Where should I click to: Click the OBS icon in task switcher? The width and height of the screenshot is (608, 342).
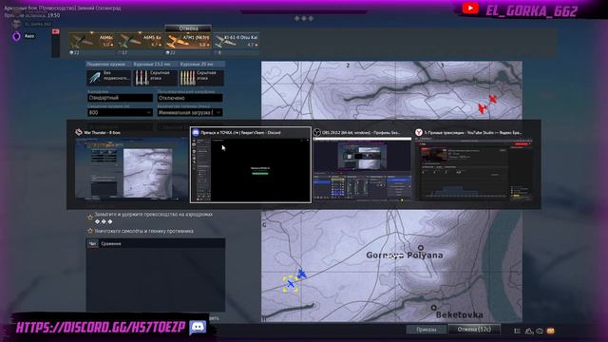coord(316,133)
